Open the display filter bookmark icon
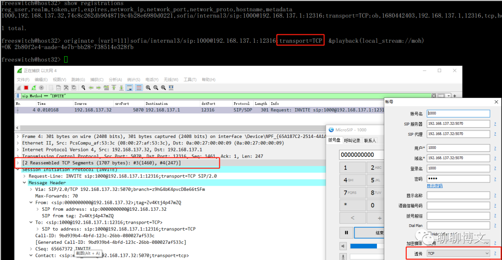This screenshot has height=260, width=502. coord(18,96)
